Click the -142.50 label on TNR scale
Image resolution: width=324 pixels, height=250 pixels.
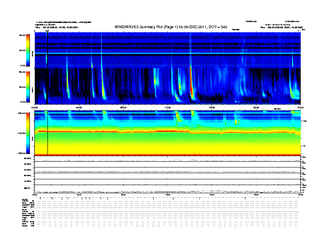coord(22,133)
